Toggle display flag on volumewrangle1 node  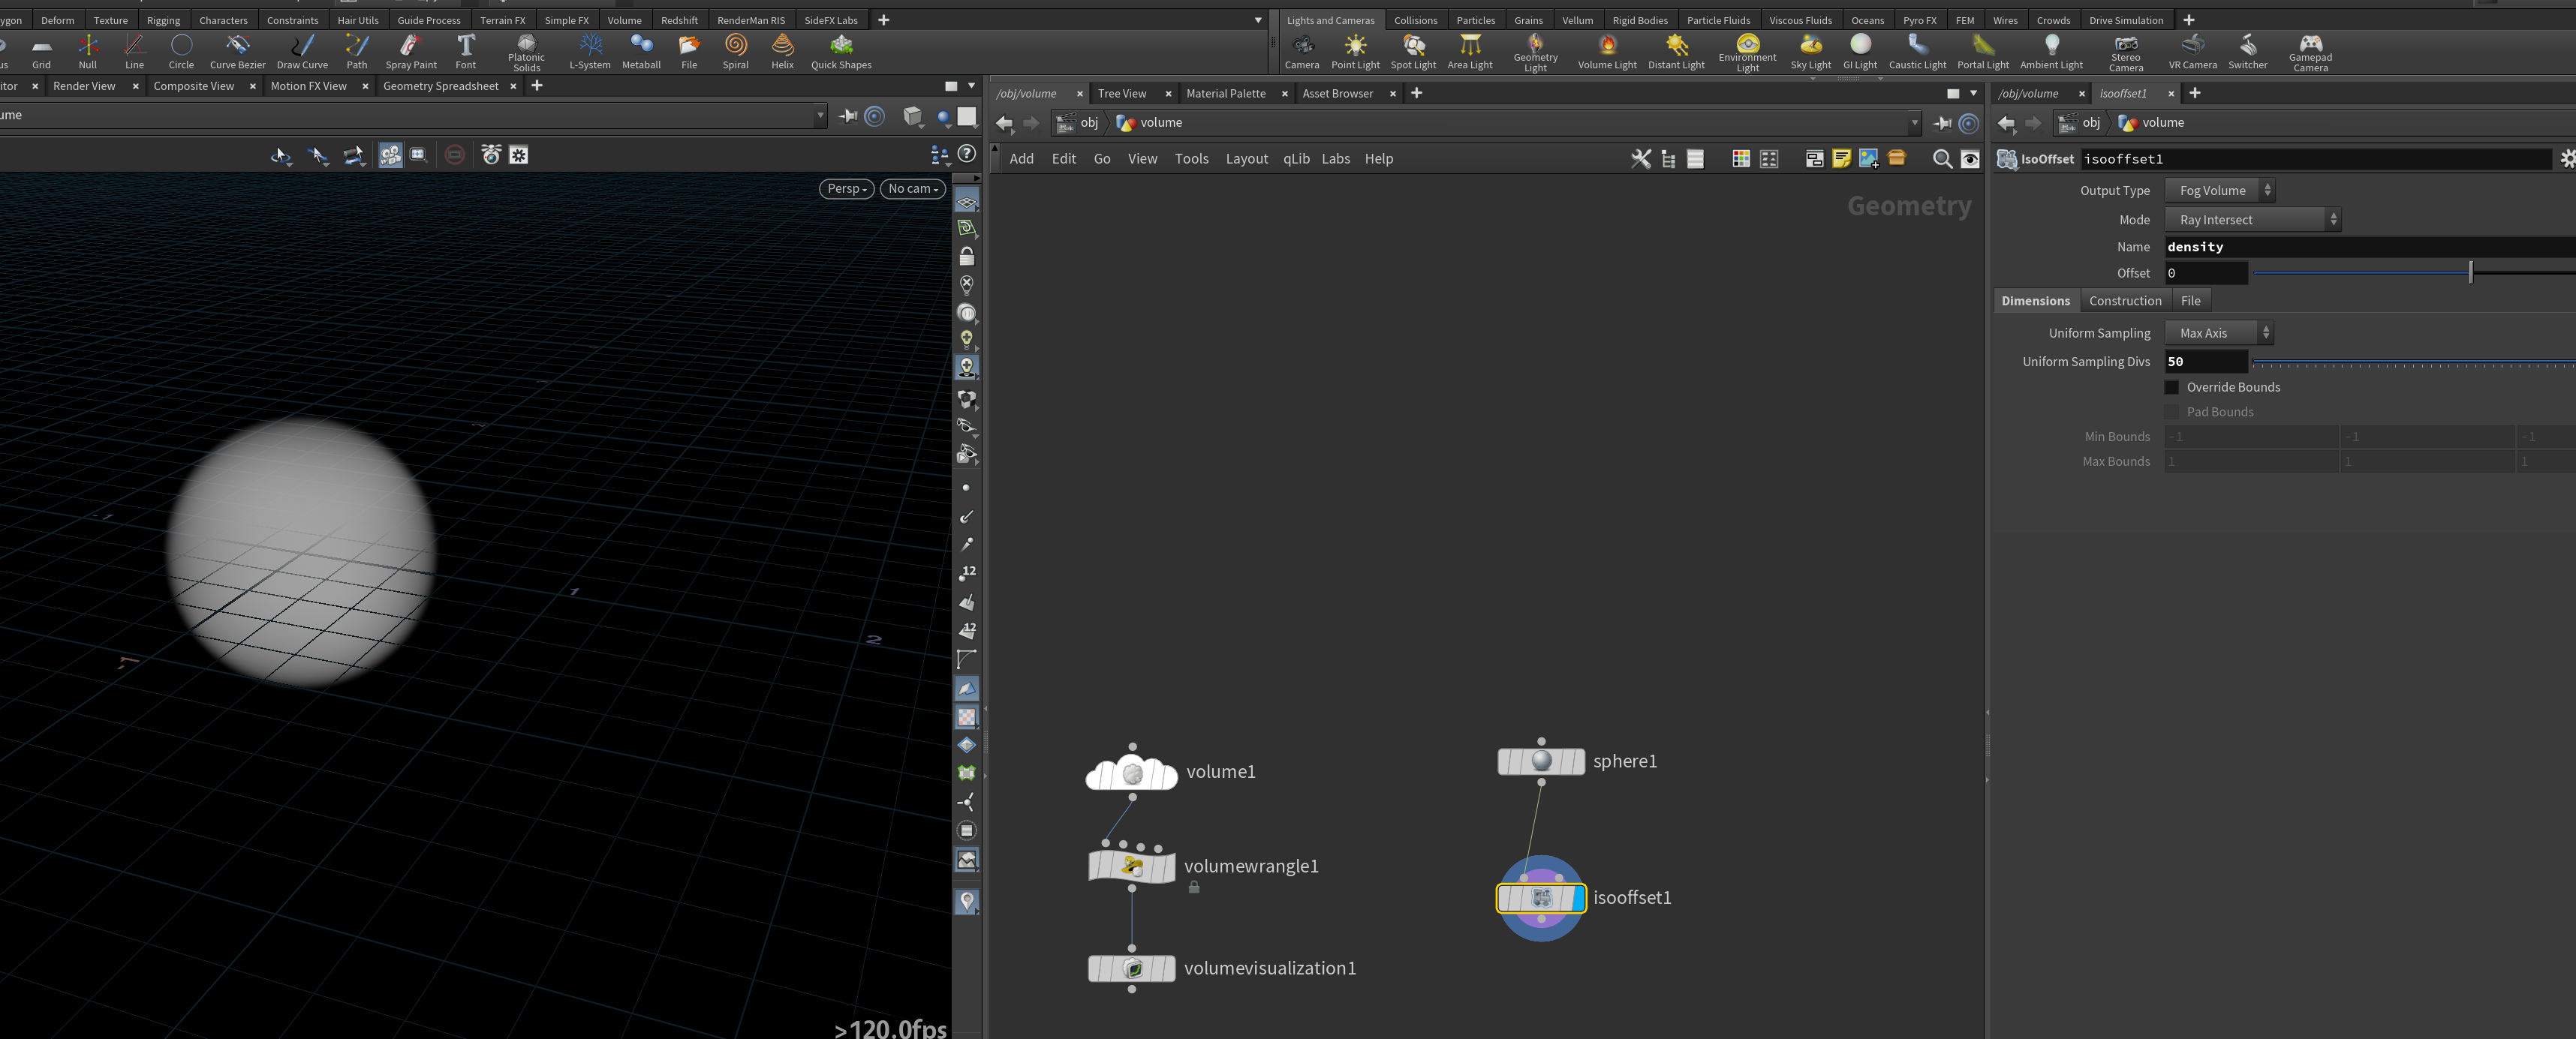(1167, 866)
